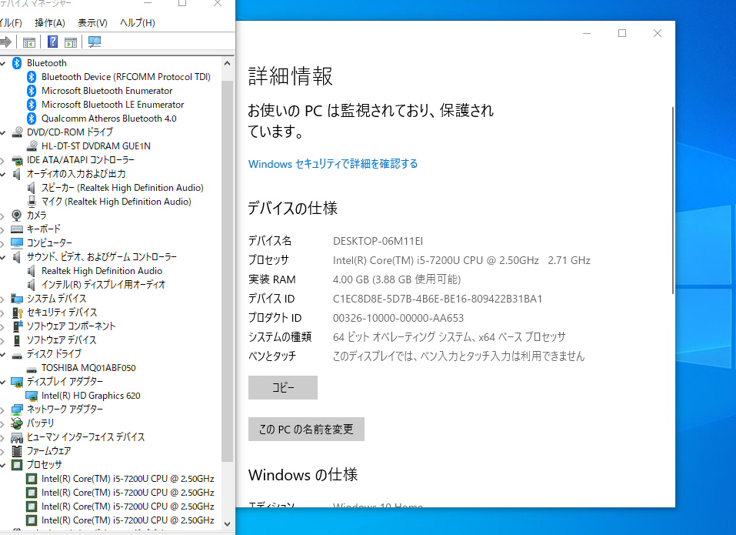Click the blue question mark help icon
Screen dimensions: 736x535
pos(52,42)
